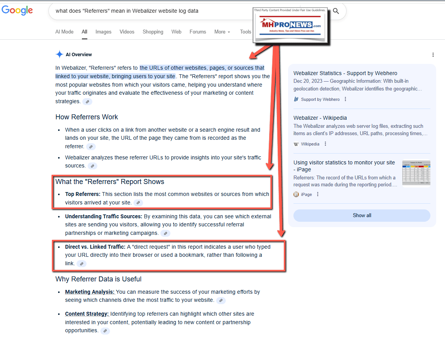The width and height of the screenshot is (445, 338).
Task: Switch to Web tab
Action: pyautogui.click(x=176, y=32)
